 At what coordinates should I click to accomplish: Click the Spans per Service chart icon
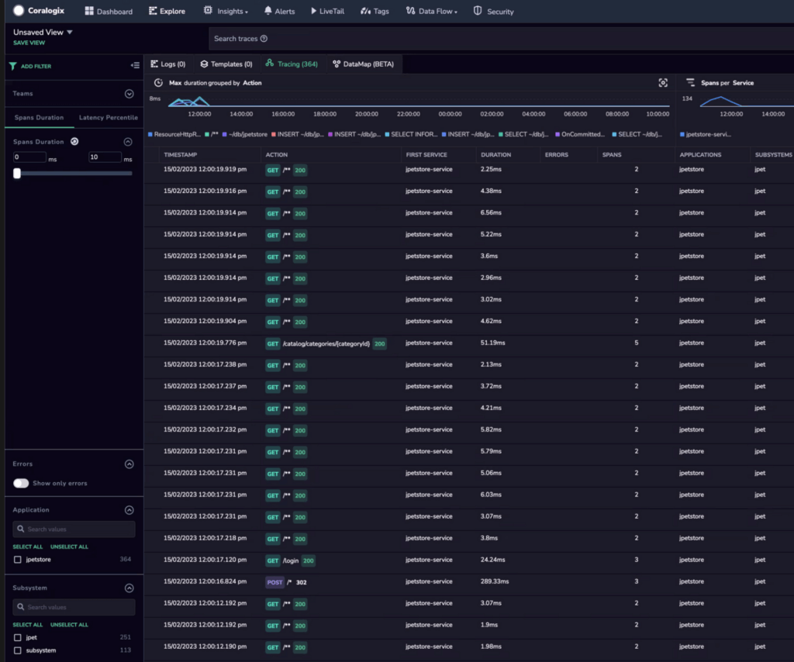[690, 82]
